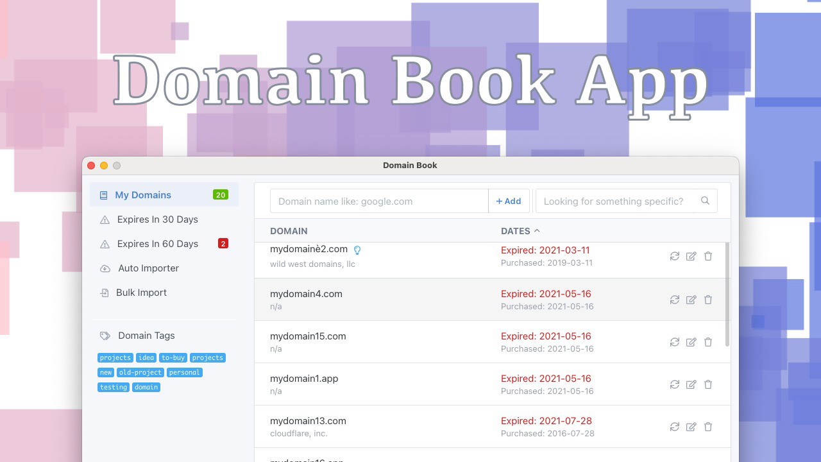Filter by the 'testing' tag
The width and height of the screenshot is (821, 462).
[x=114, y=387]
